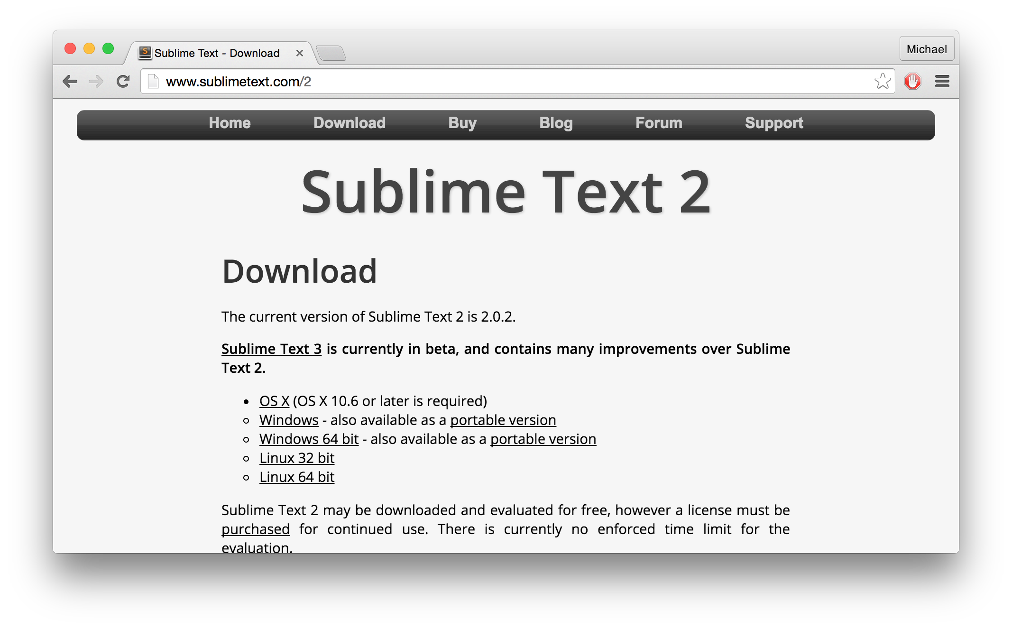Open a new tab with the blank tab button
This screenshot has width=1012, height=629.
click(331, 53)
